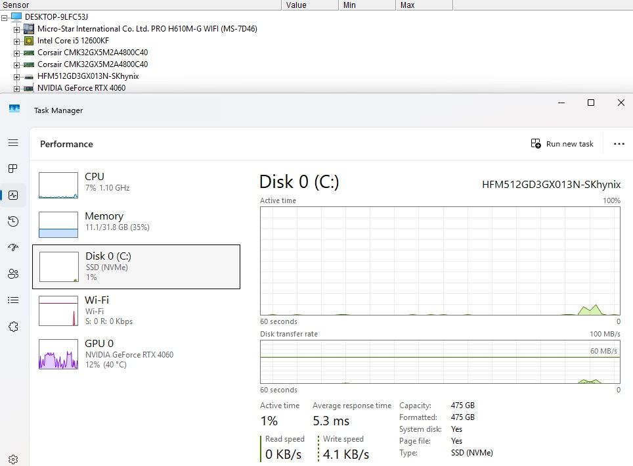Screen dimensions: 633x466
Task: Open the hamburger navigation menu
Action: (13, 143)
